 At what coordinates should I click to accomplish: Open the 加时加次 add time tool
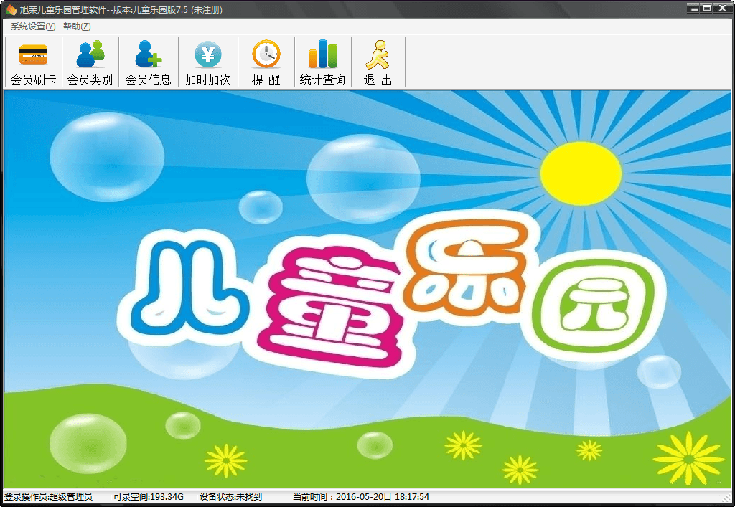pos(207,62)
